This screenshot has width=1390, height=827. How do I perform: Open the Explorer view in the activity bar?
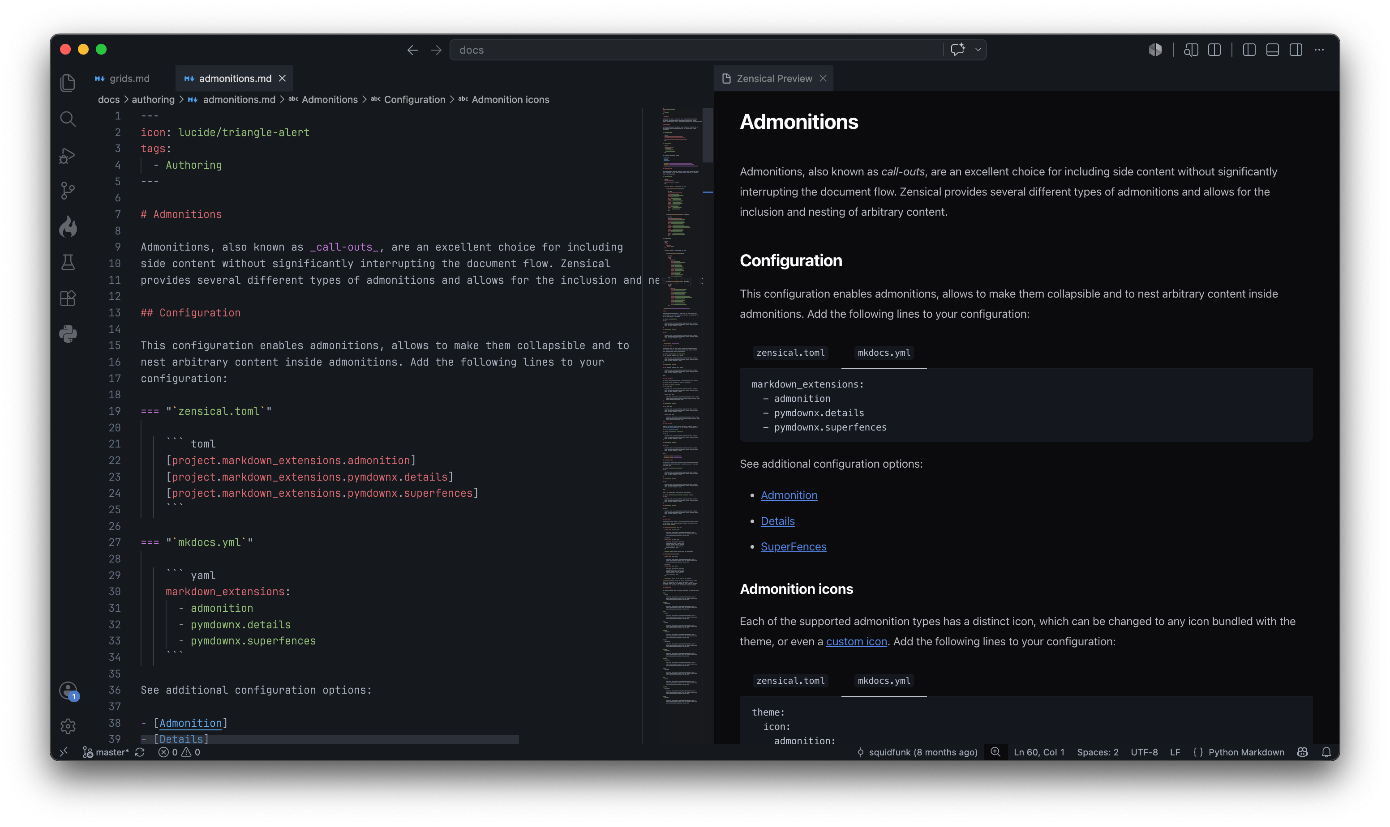68,83
